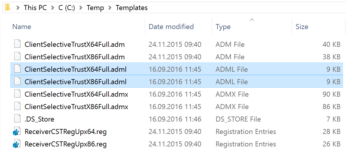346x150 pixels.
Task: Open C (C:) breadcrumb location
Action: [67, 8]
